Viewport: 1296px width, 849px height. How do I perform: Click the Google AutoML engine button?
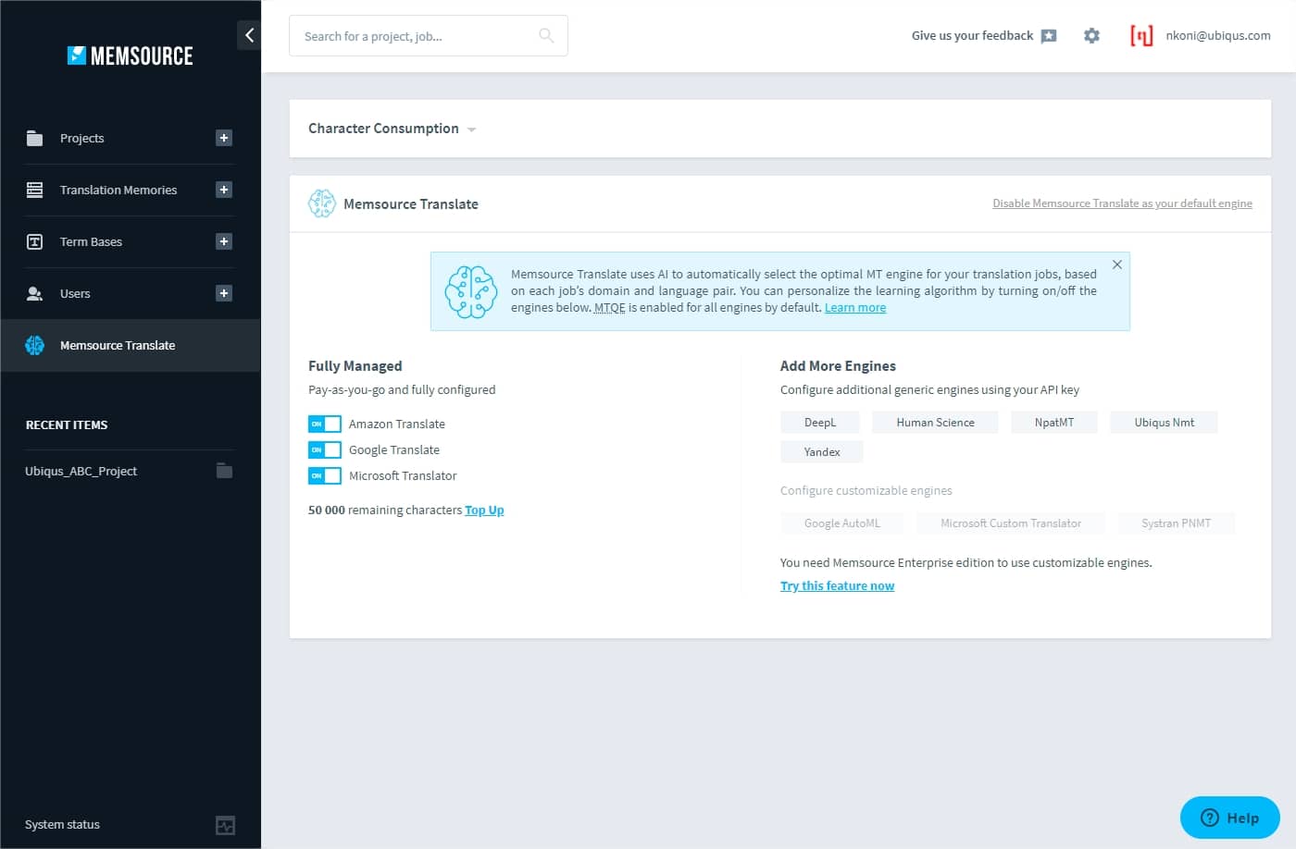pos(842,523)
